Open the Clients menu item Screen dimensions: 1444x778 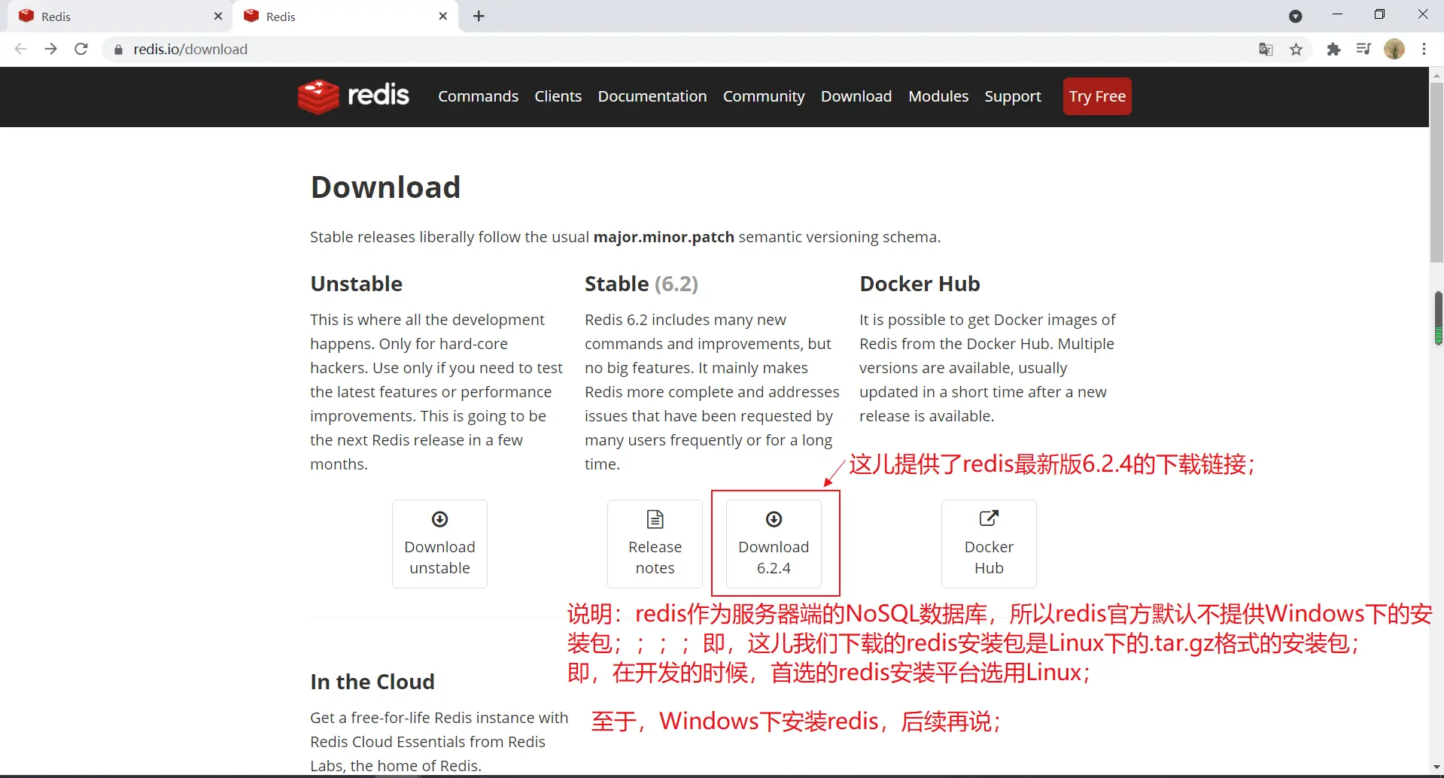tap(558, 96)
